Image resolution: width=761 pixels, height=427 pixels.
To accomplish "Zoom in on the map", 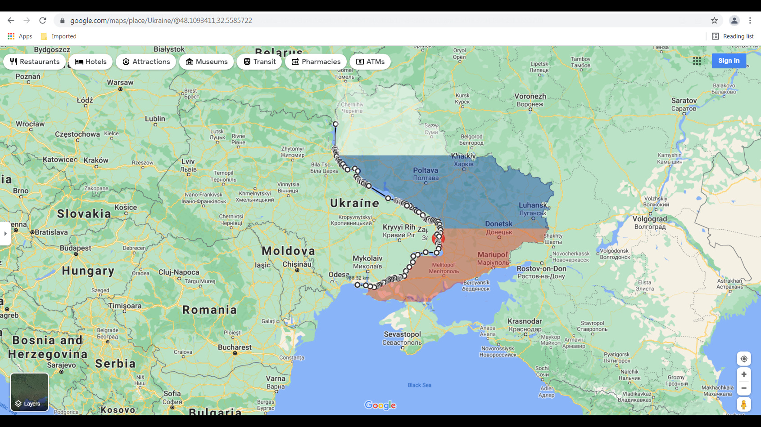I will (x=744, y=374).
